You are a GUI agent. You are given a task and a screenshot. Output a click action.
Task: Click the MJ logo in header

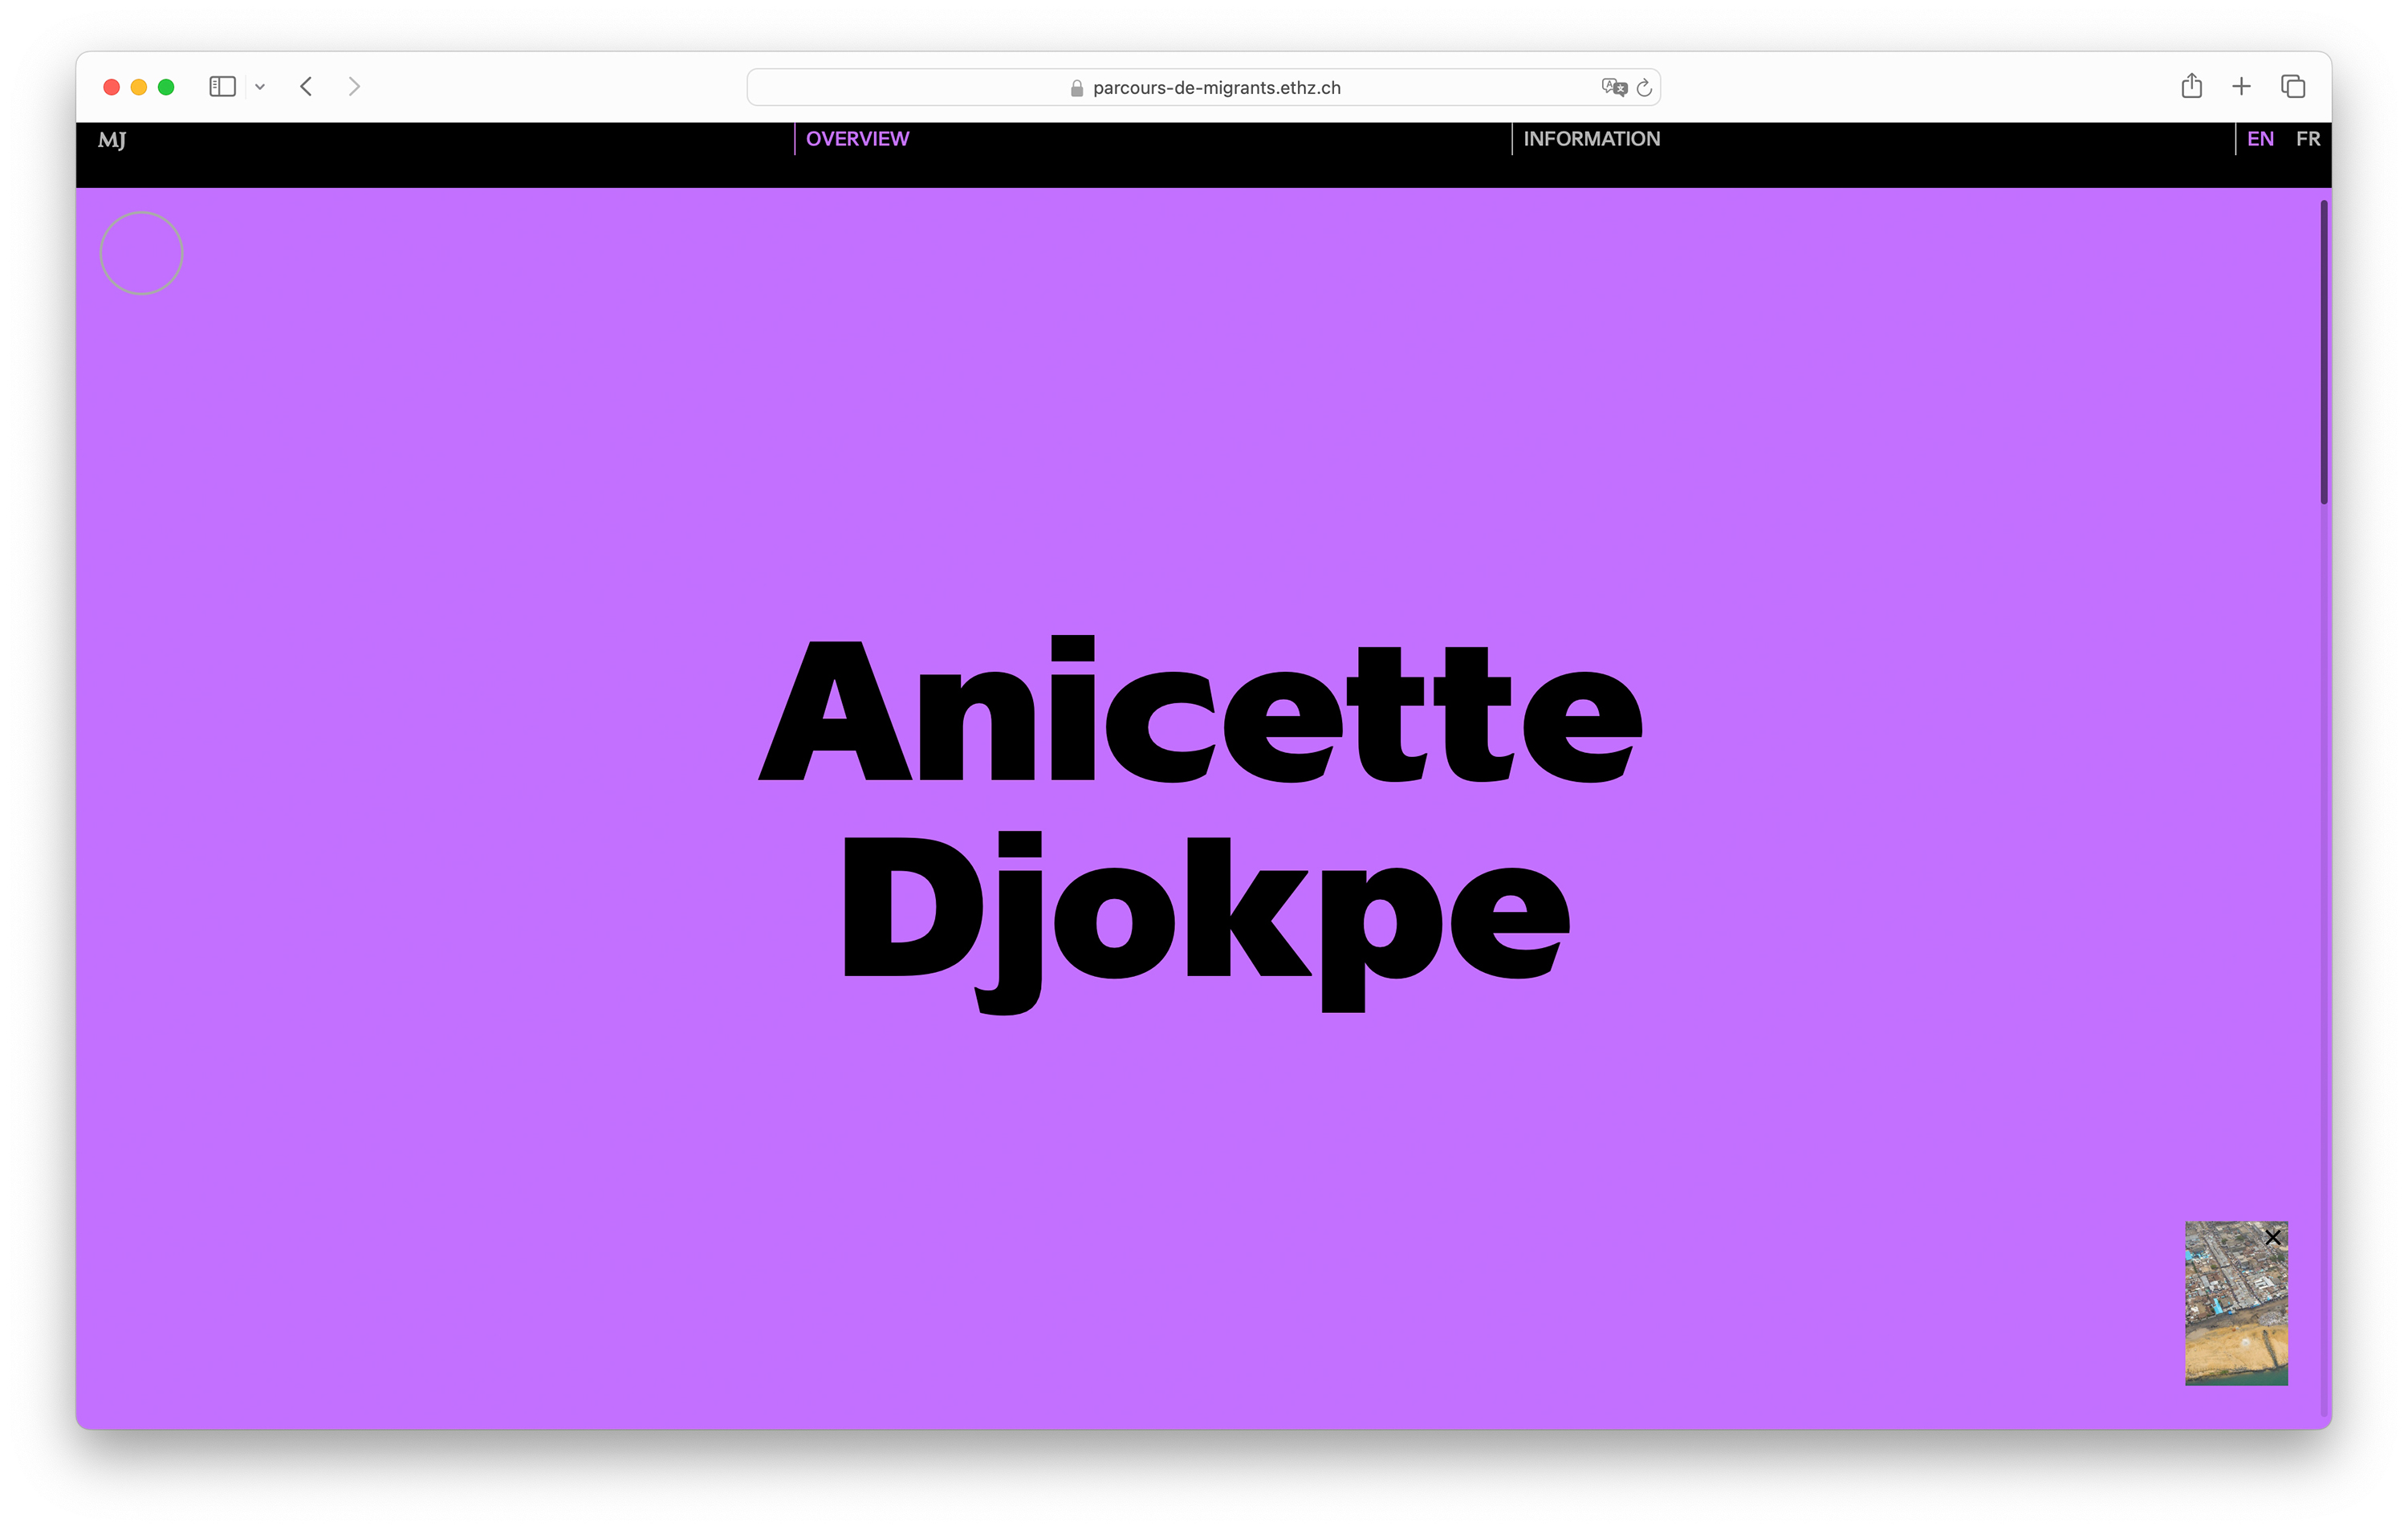tap(112, 140)
